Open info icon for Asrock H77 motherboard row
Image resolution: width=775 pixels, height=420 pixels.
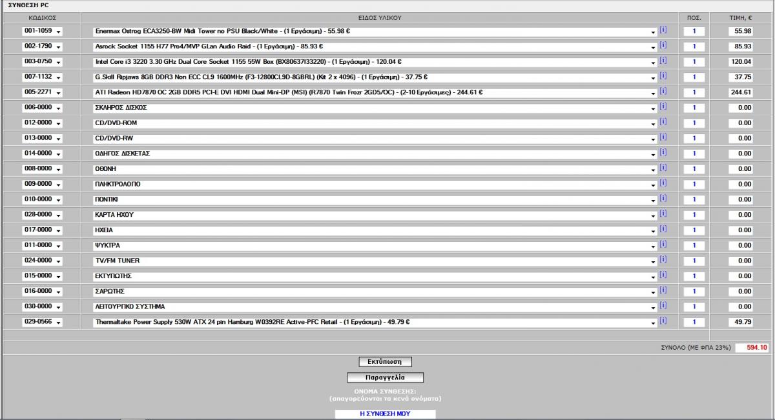(x=663, y=45)
